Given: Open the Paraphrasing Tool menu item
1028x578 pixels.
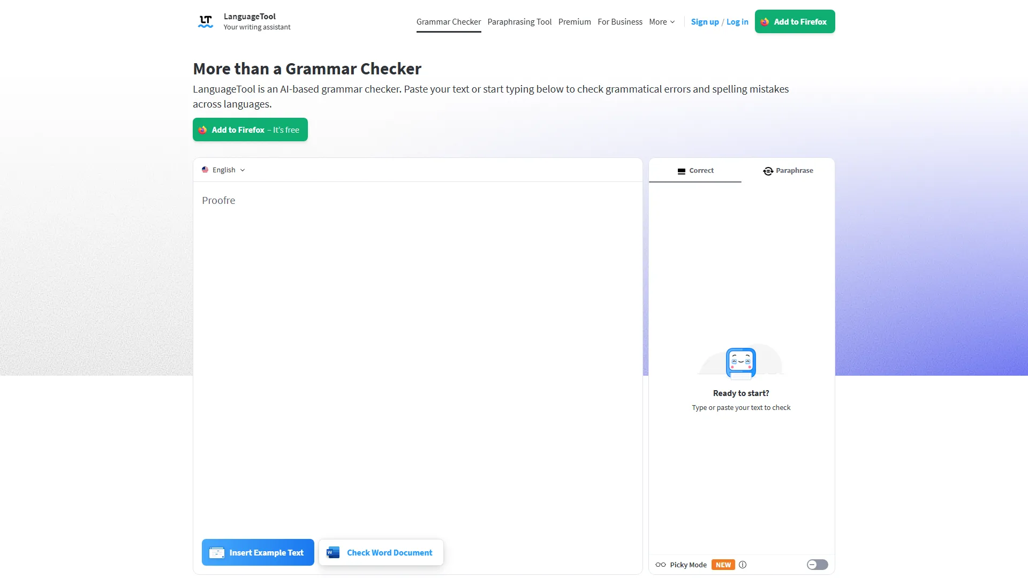Looking at the screenshot, I should coord(519,21).
